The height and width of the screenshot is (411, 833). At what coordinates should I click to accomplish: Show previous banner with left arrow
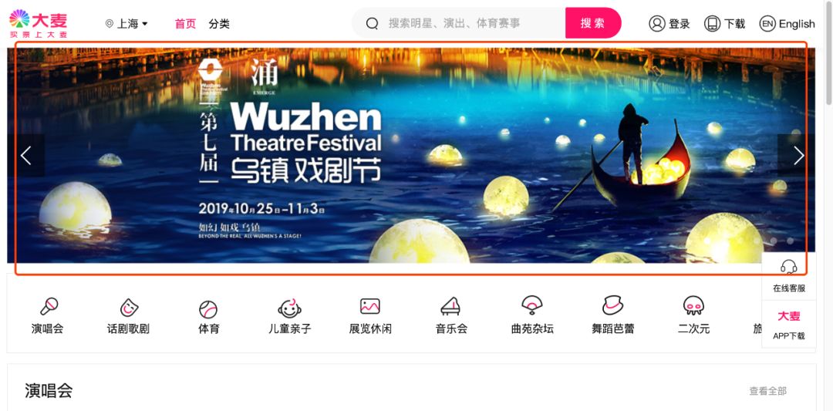[26, 155]
